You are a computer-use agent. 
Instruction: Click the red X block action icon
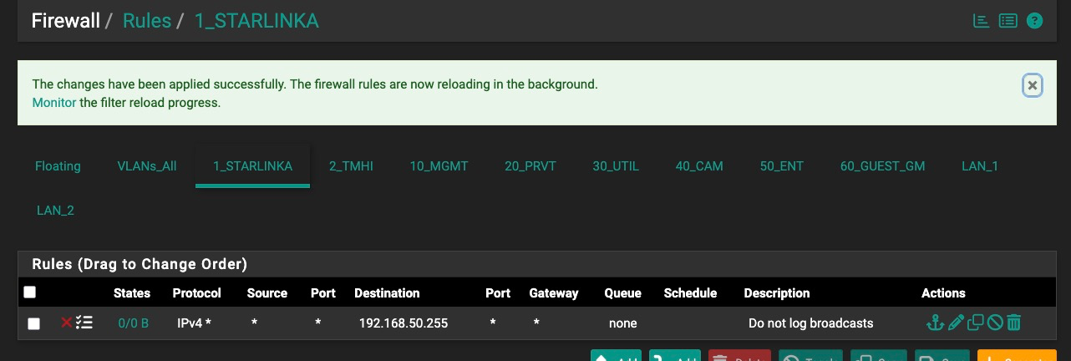coord(67,323)
